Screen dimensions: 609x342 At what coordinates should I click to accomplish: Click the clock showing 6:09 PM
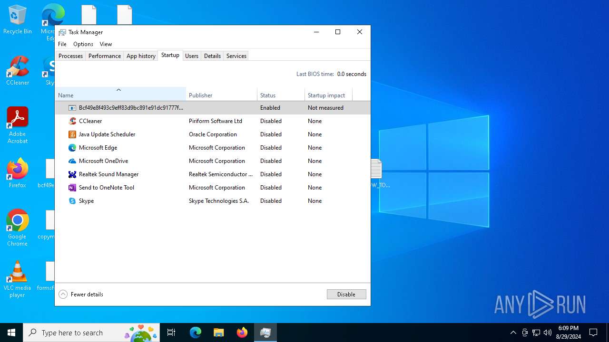point(568,332)
